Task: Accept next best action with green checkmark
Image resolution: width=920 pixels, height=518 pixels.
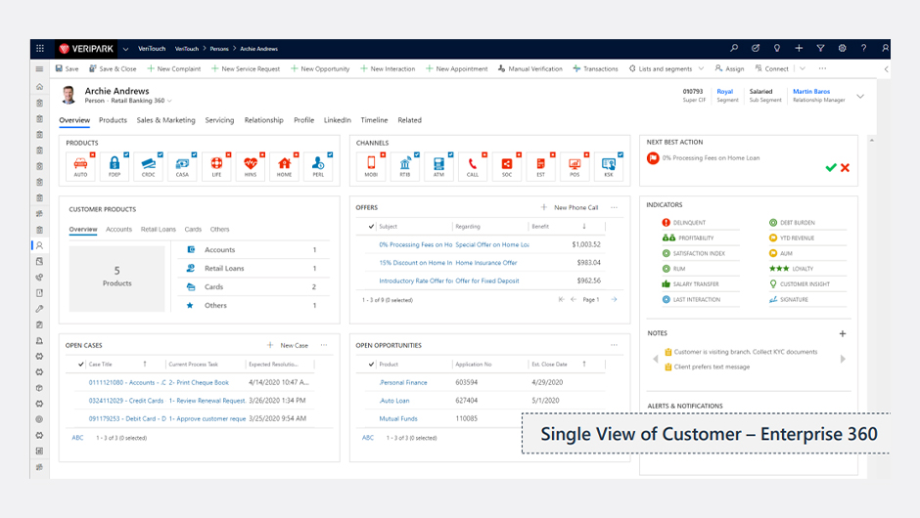Action: coord(831,167)
